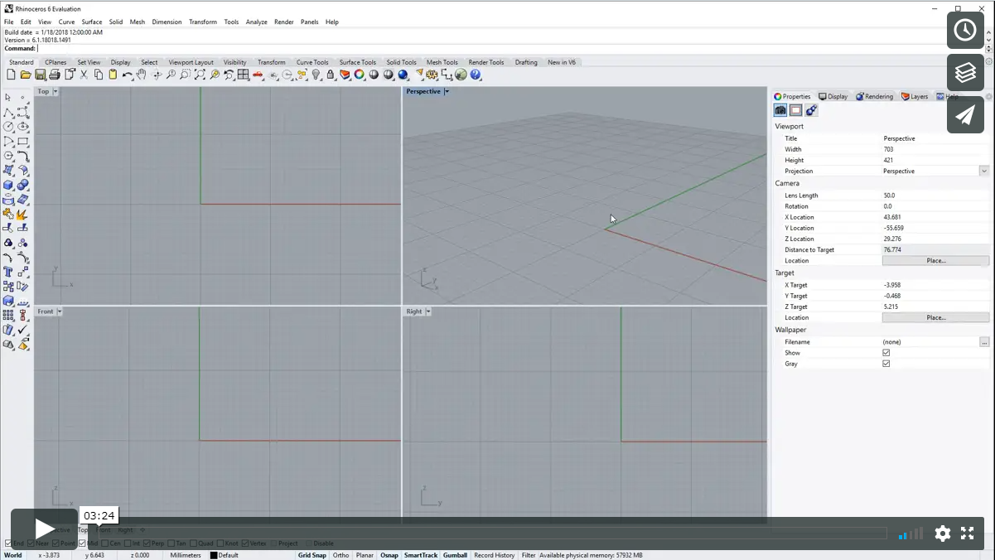Click the car-shaped toolbar icon
This screenshot has height=560, width=995.
tap(258, 75)
